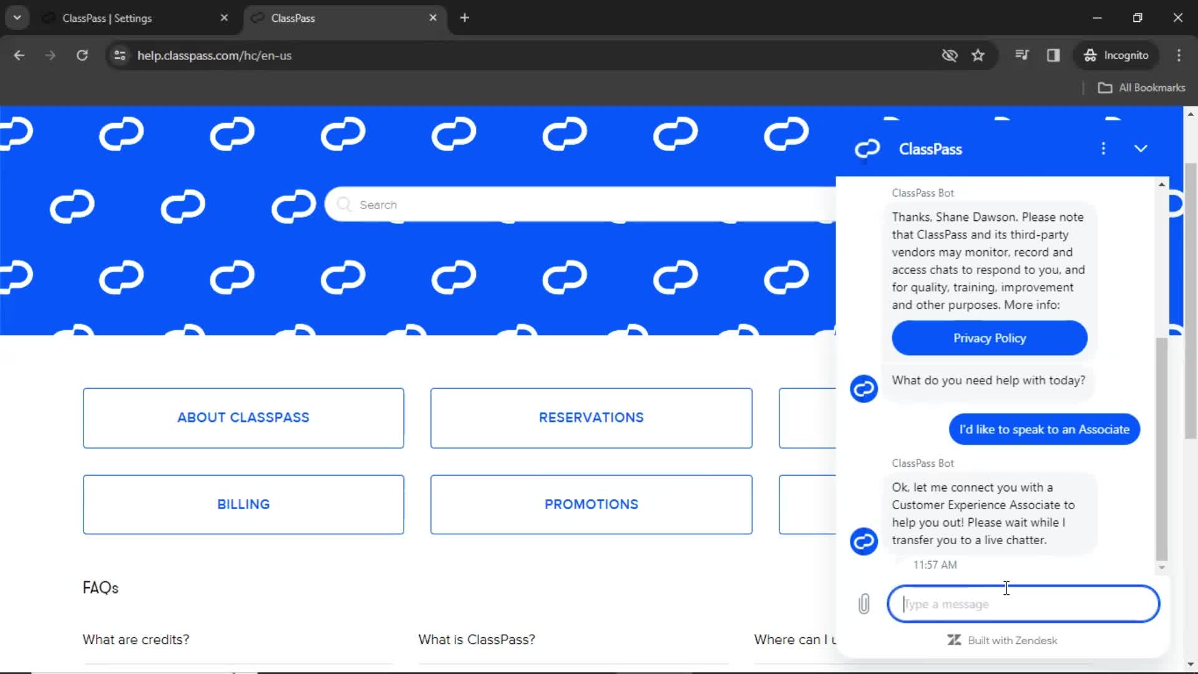The width and height of the screenshot is (1198, 674).
Task: Click the search magnifier icon
Action: pyautogui.click(x=344, y=205)
